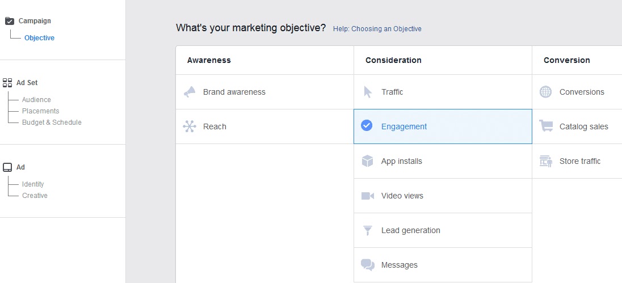Image resolution: width=622 pixels, height=283 pixels.
Task: Click the Video views camera icon
Action: click(x=368, y=196)
